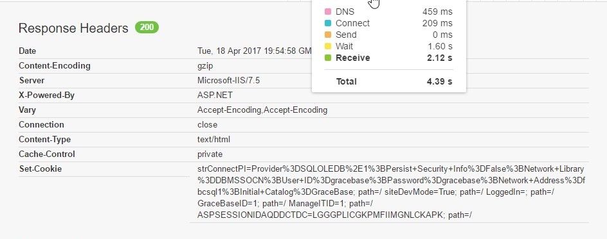This screenshot has height=239, width=607.
Task: Click the orange Send color swatch
Action: point(327,35)
